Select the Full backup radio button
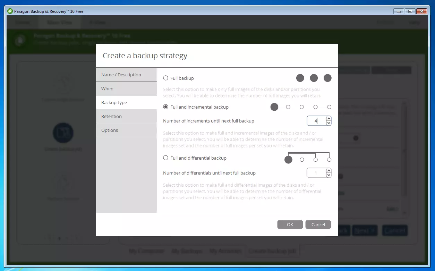Screen dimensions: 435x271 [x=166, y=78]
